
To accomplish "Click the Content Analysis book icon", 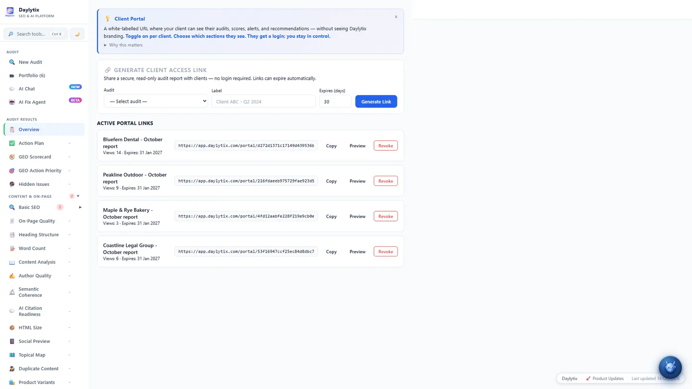I will tap(12, 262).
